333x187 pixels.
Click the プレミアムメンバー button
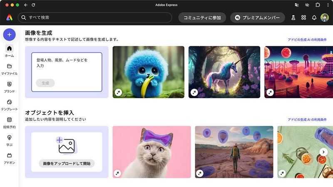[257, 17]
